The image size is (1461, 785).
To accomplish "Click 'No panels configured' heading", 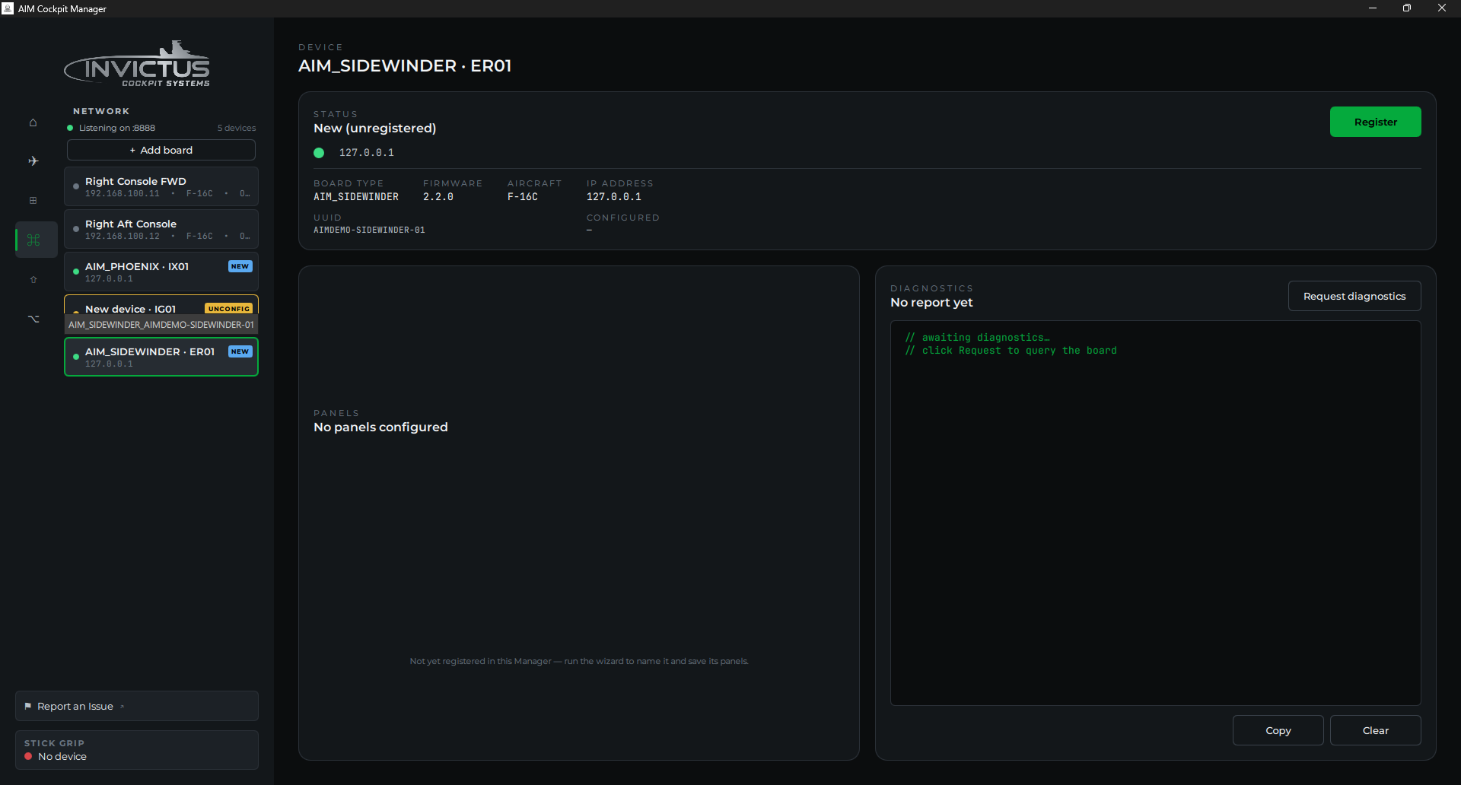I will pos(380,427).
